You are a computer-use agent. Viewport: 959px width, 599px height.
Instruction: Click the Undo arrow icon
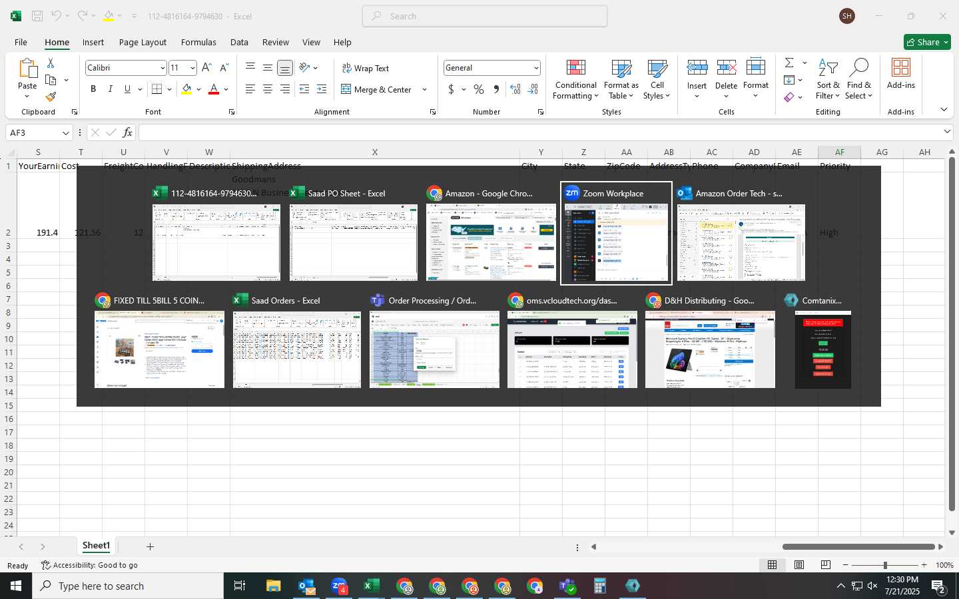click(x=57, y=16)
